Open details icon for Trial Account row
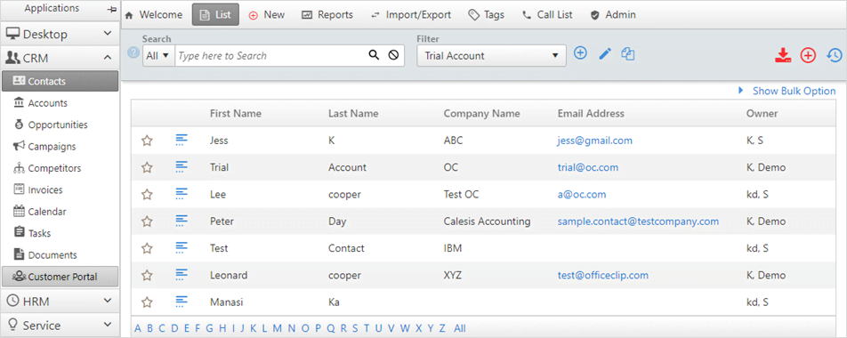The image size is (847, 338). 181,167
